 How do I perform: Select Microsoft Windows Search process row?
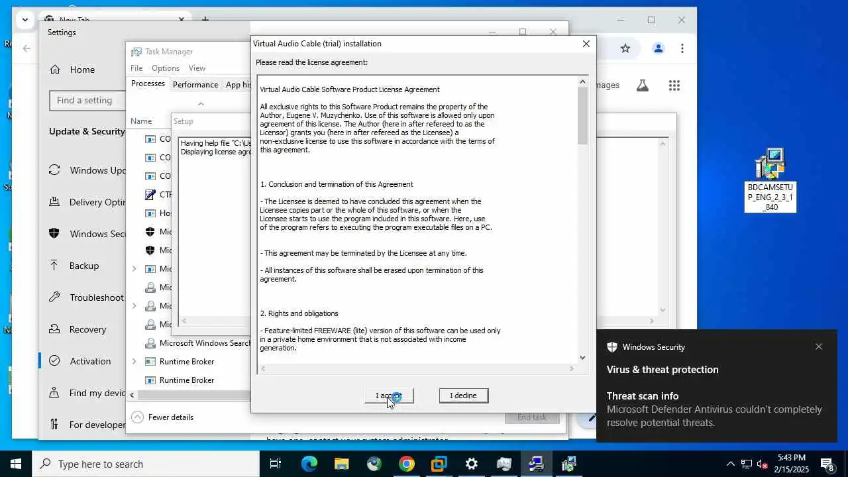pyautogui.click(x=189, y=343)
